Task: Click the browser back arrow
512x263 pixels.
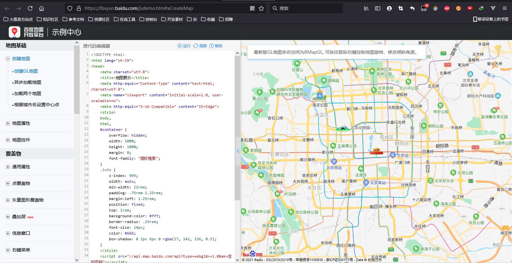Action: point(7,8)
